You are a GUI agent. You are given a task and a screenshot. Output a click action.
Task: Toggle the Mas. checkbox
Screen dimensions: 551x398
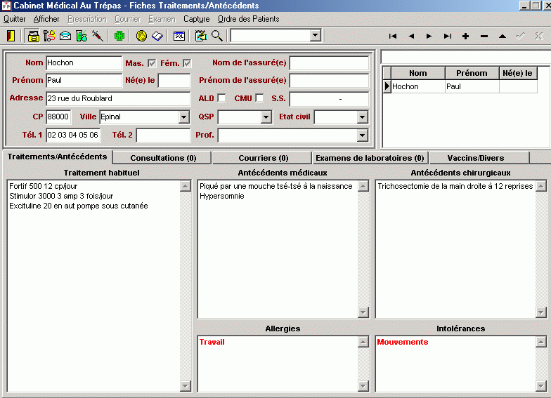pyautogui.click(x=152, y=63)
